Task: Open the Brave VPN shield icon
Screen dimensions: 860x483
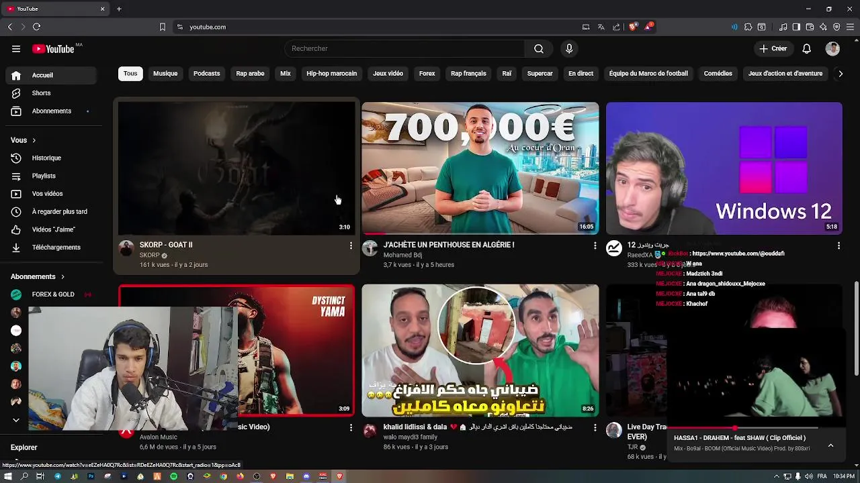Action: pos(836,27)
